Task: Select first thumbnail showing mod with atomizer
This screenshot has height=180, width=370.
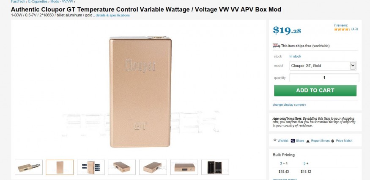Action: [29, 167]
